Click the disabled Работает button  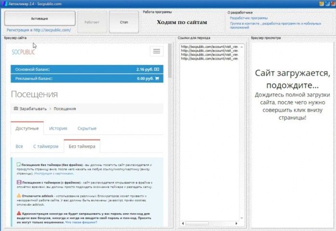92,22
